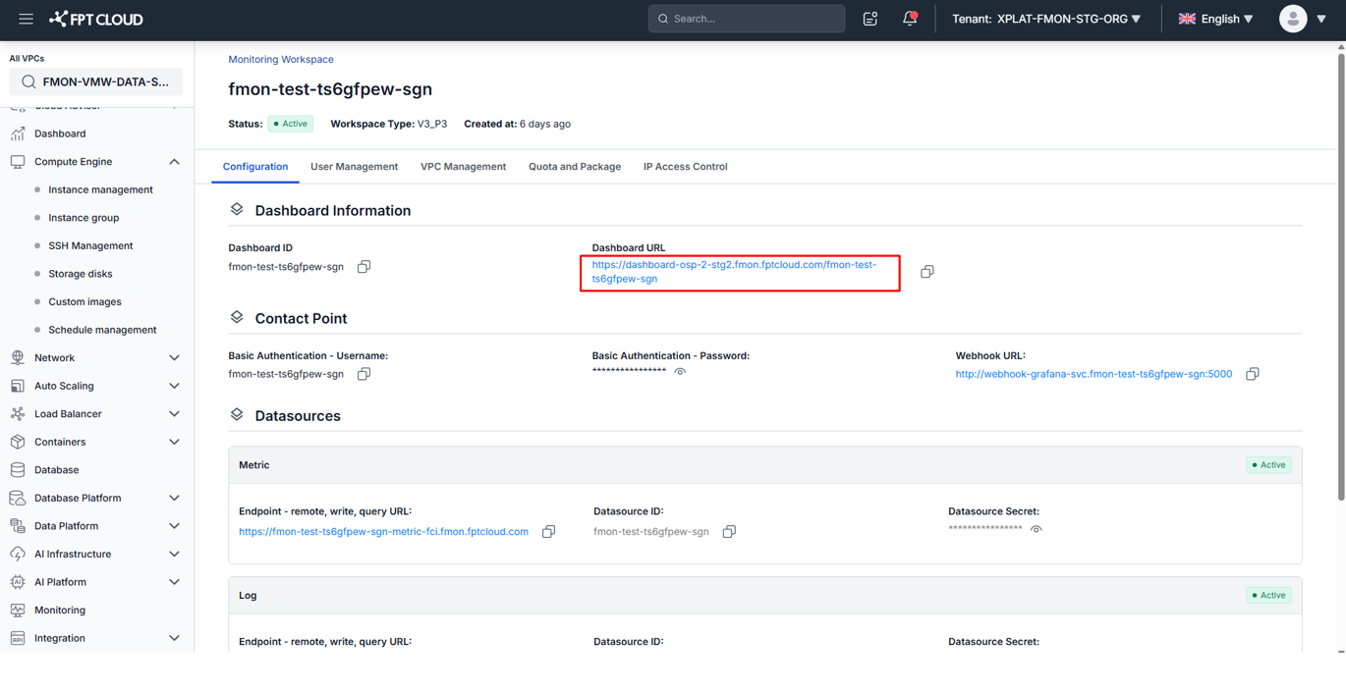The image size is (1346, 693).
Task: Copy the Dashboard URL
Action: (926, 272)
